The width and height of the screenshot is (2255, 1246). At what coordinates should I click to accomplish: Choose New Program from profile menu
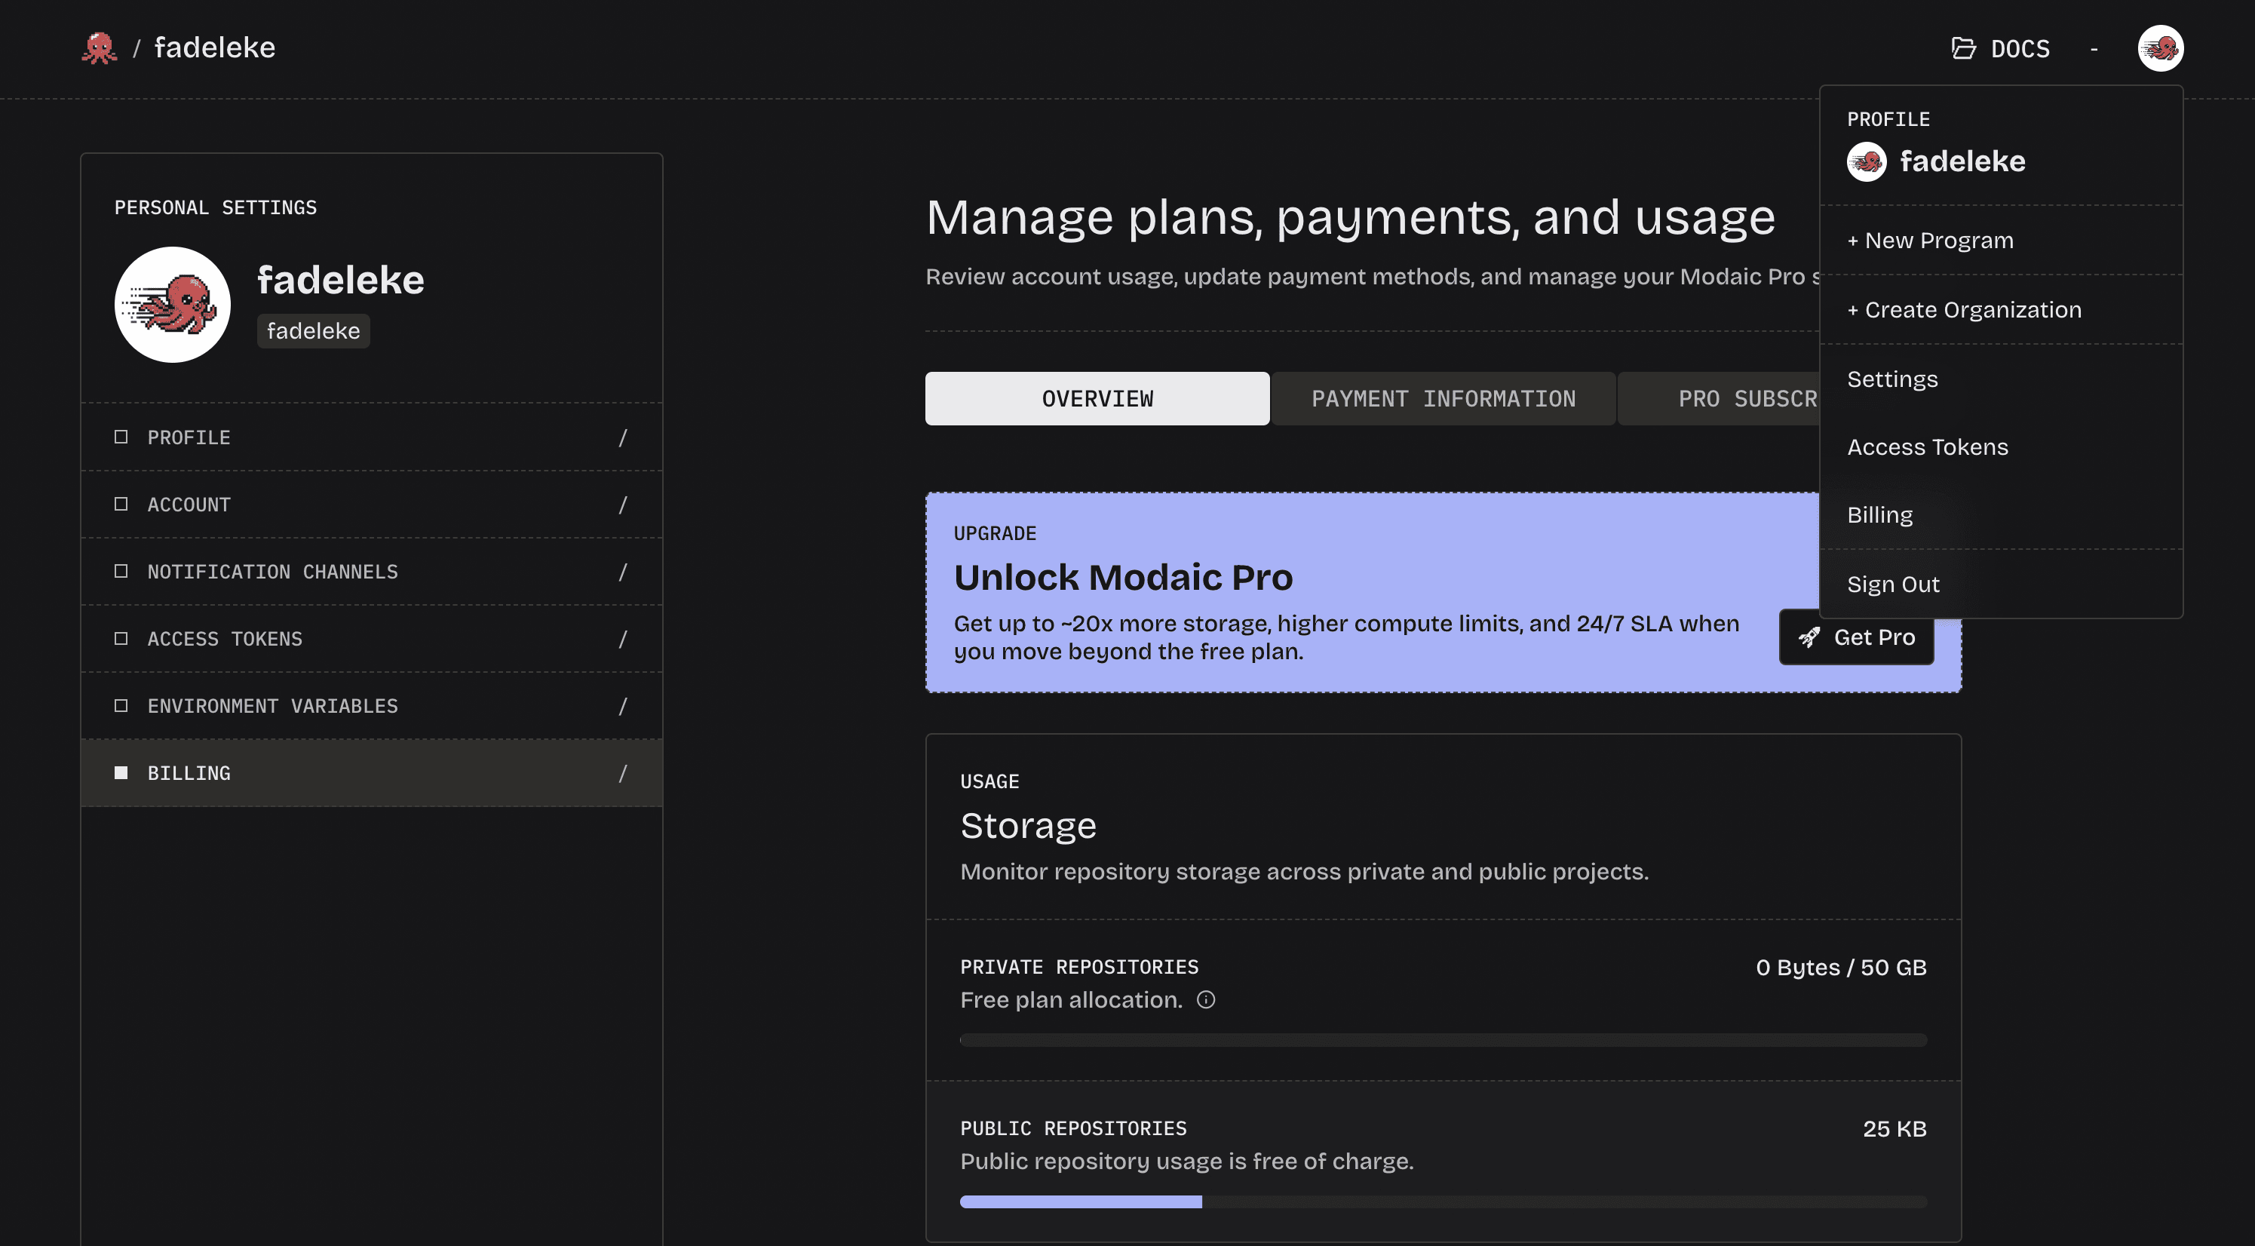2000,240
